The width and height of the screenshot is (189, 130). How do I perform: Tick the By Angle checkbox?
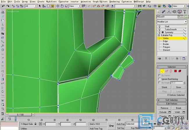(159, 83)
